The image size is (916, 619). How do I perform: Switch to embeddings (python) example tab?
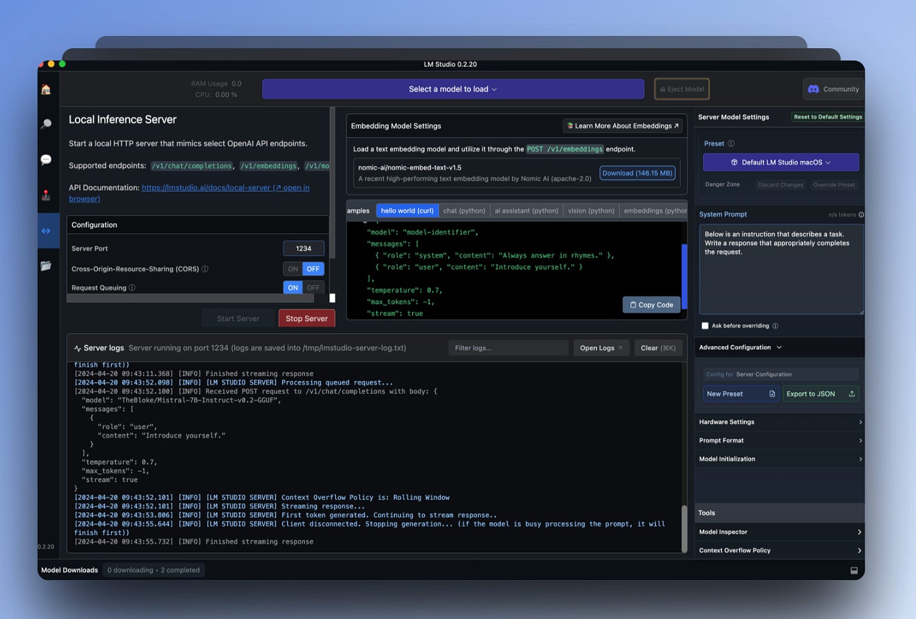654,211
